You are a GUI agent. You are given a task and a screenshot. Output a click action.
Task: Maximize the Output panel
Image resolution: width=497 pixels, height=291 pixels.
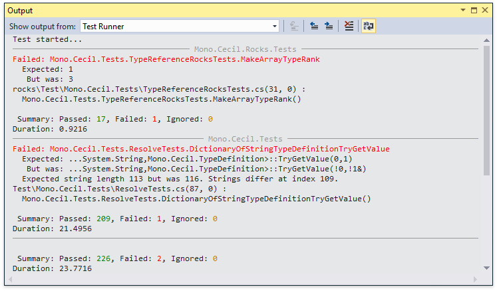tap(474, 11)
